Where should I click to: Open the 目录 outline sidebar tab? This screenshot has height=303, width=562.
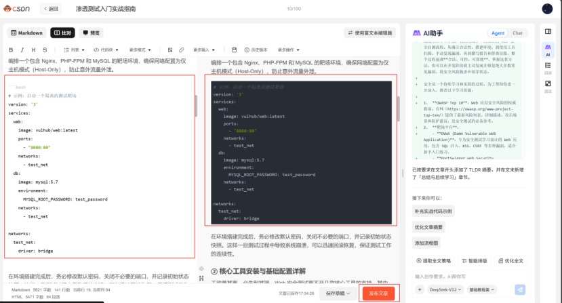point(548,68)
